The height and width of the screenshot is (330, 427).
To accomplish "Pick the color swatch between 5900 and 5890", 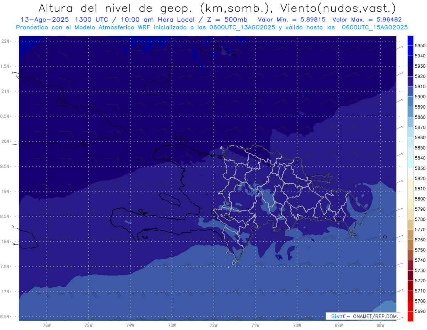I will (410, 102).
